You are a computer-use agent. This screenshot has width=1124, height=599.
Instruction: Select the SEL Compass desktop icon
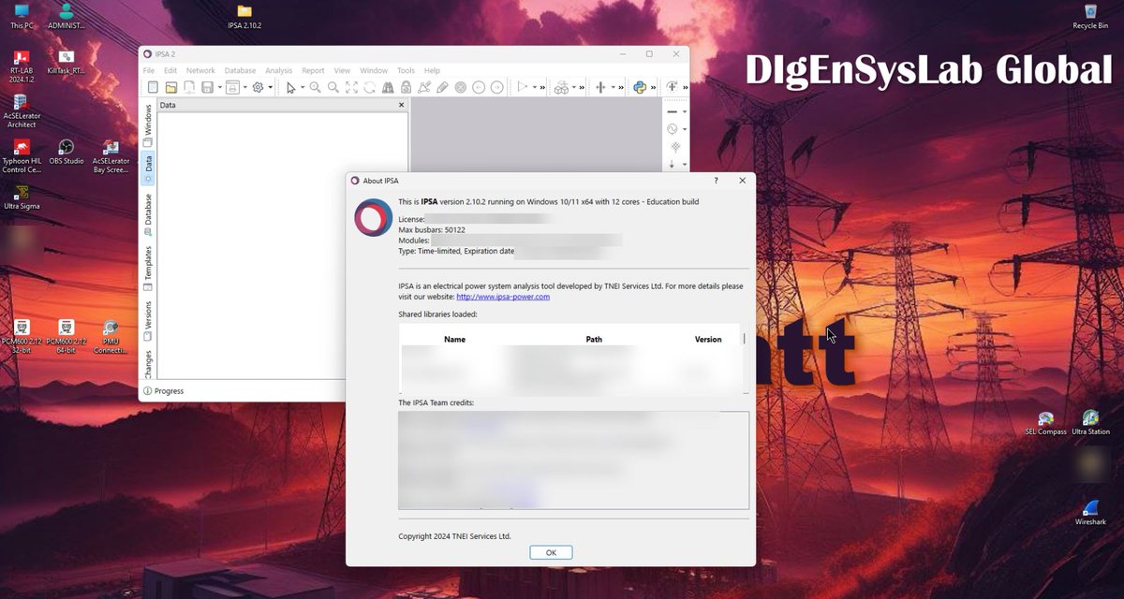click(x=1045, y=423)
